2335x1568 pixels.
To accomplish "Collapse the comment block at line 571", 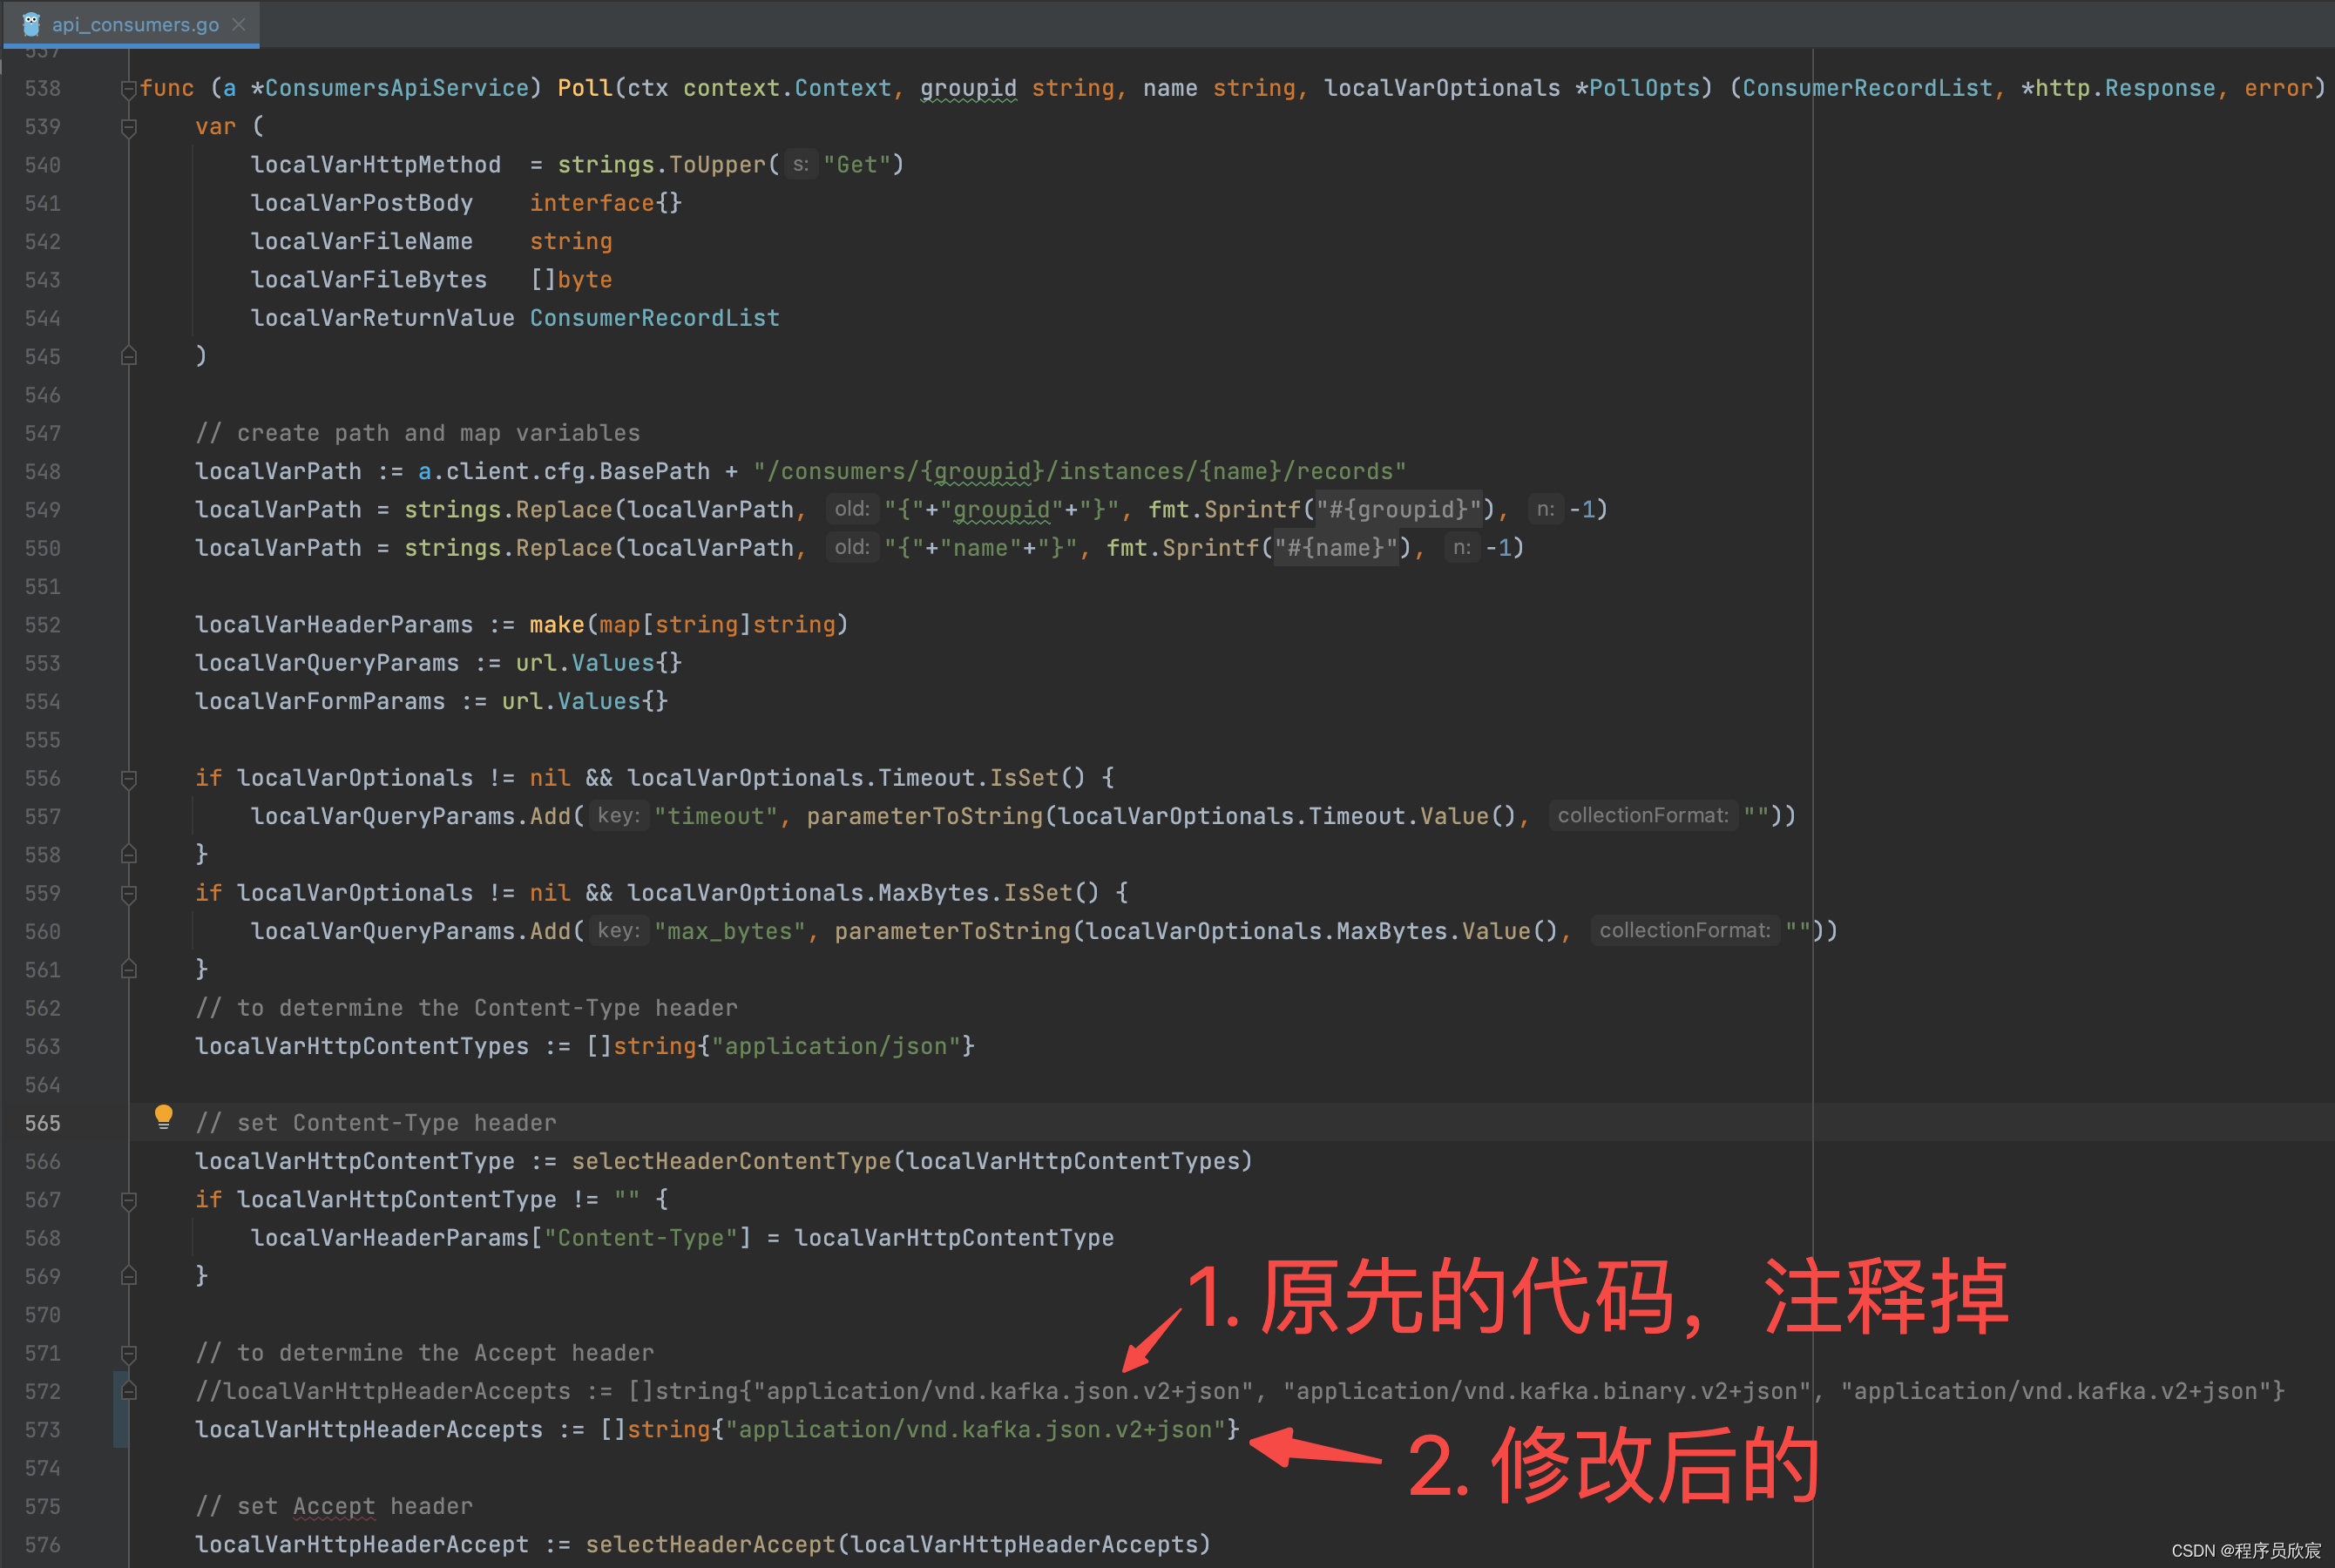I will click(x=128, y=1353).
